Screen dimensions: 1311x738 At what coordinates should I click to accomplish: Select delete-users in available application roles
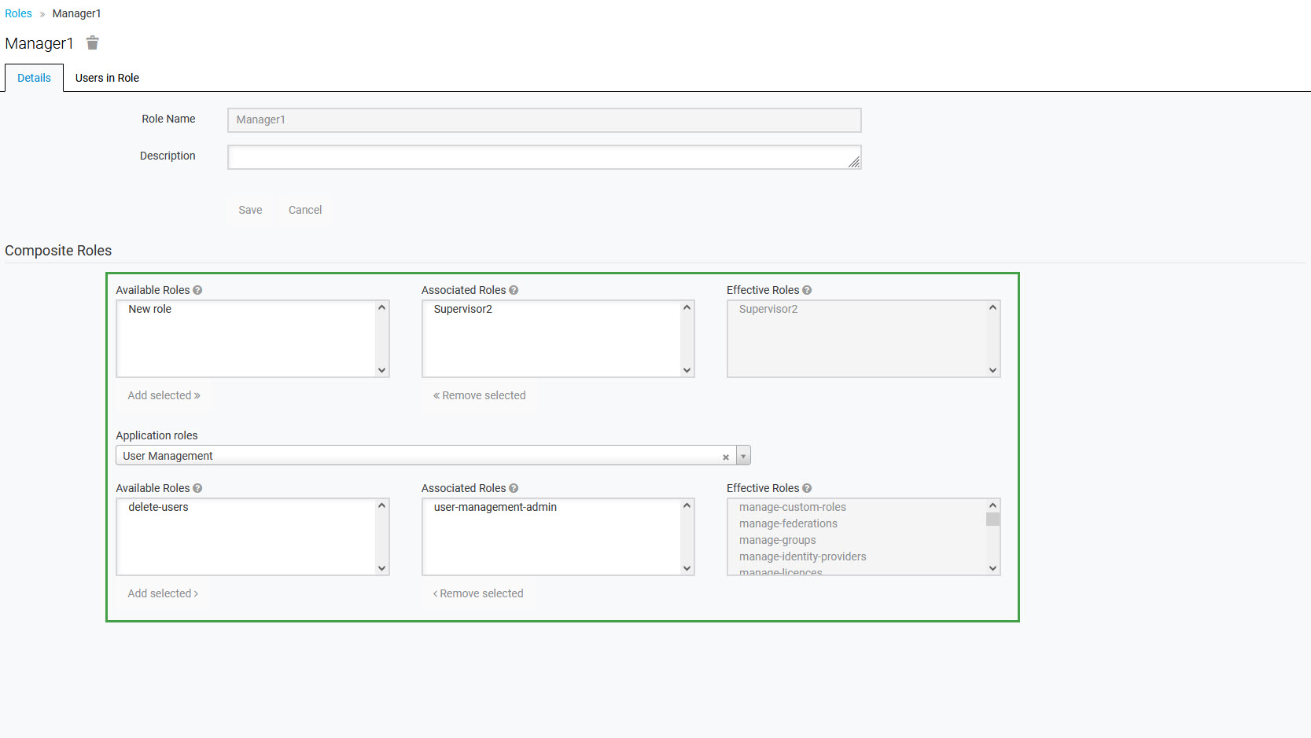point(158,507)
